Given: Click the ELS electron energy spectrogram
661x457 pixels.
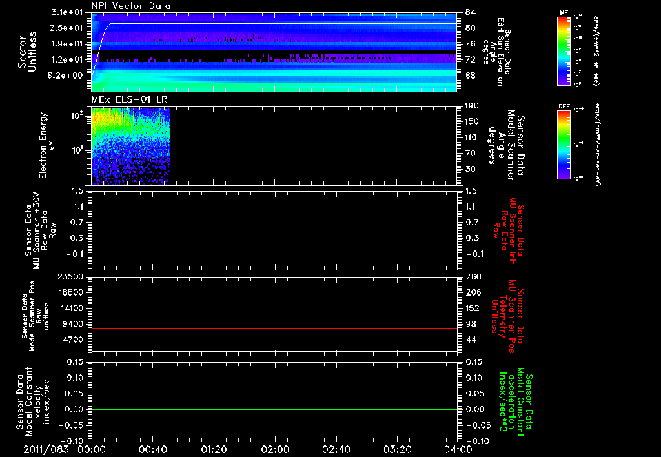Looking at the screenshot, I should pyautogui.click(x=130, y=147).
